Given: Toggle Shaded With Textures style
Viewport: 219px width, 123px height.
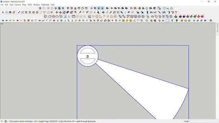Looking at the screenshot, I should pyautogui.click(x=59, y=8).
